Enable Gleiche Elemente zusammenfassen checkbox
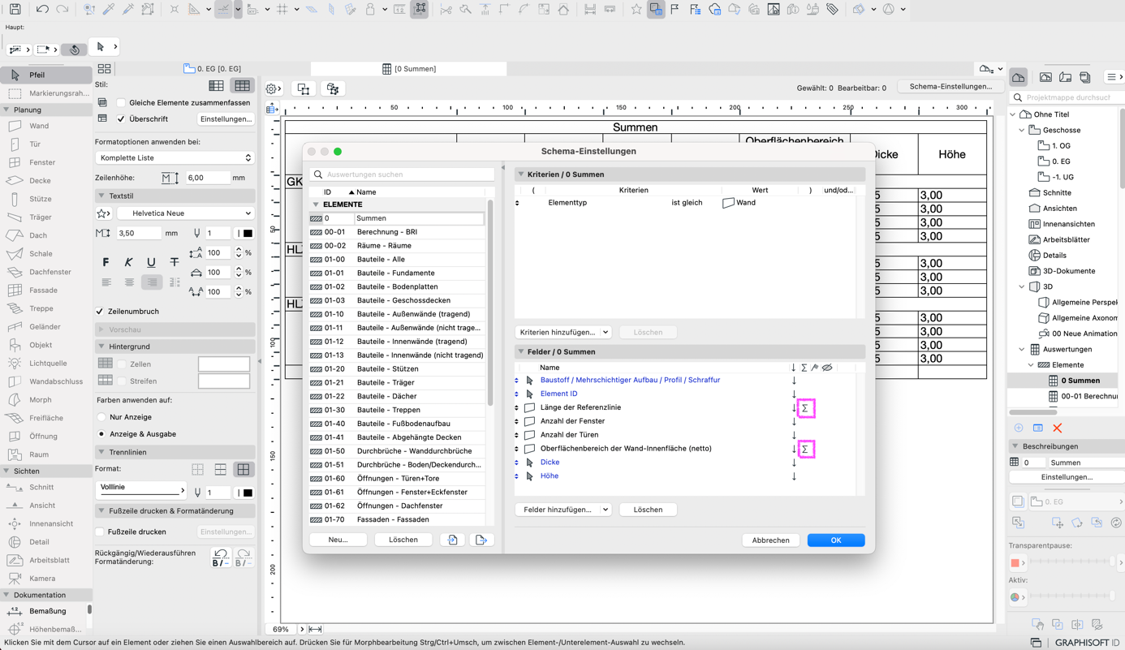The width and height of the screenshot is (1125, 650). pyautogui.click(x=121, y=102)
